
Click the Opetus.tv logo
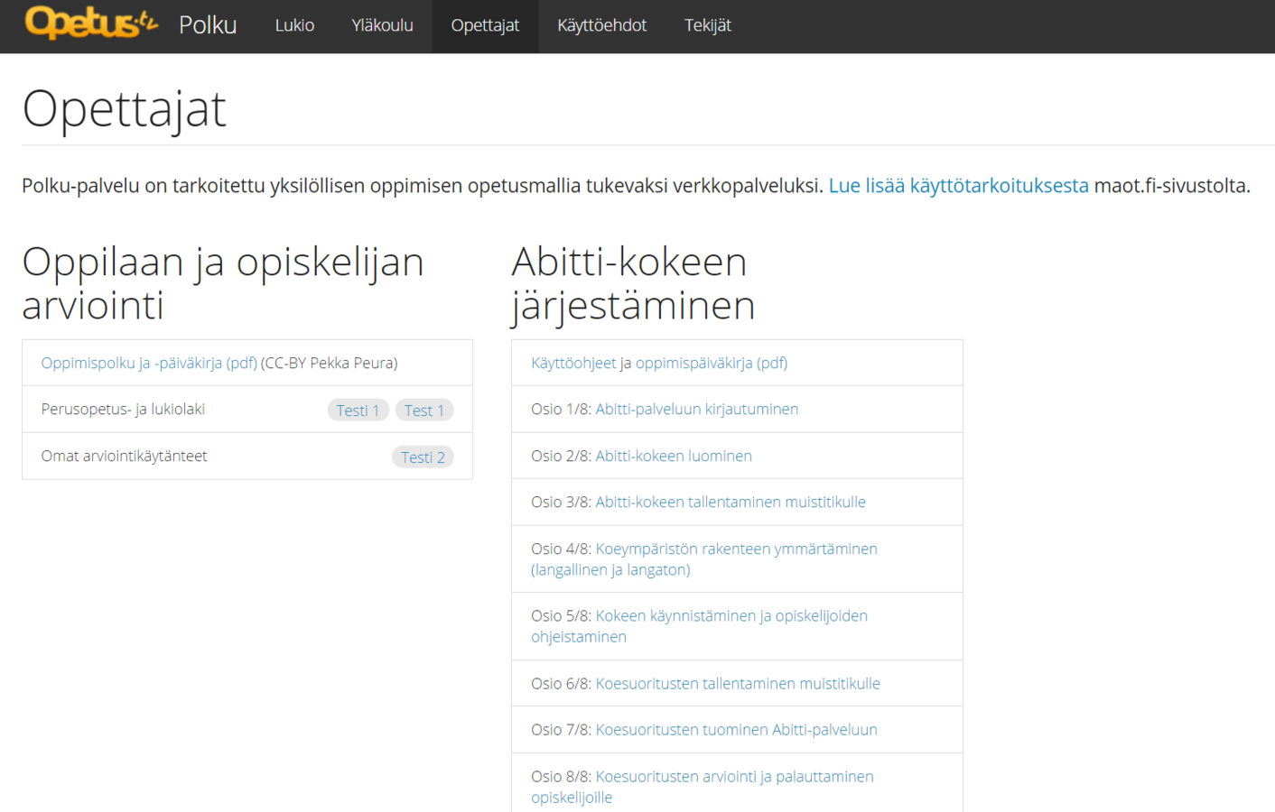[x=91, y=23]
